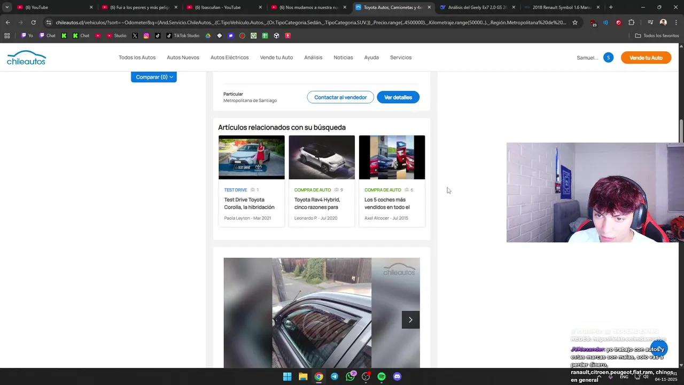Click the white Rav4 Hybrid thumbnail
Image resolution: width=684 pixels, height=385 pixels.
pyautogui.click(x=322, y=157)
